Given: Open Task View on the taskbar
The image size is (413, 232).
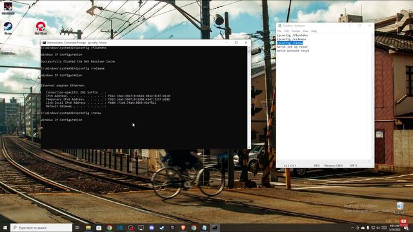Looking at the screenshot, I should (77, 227).
